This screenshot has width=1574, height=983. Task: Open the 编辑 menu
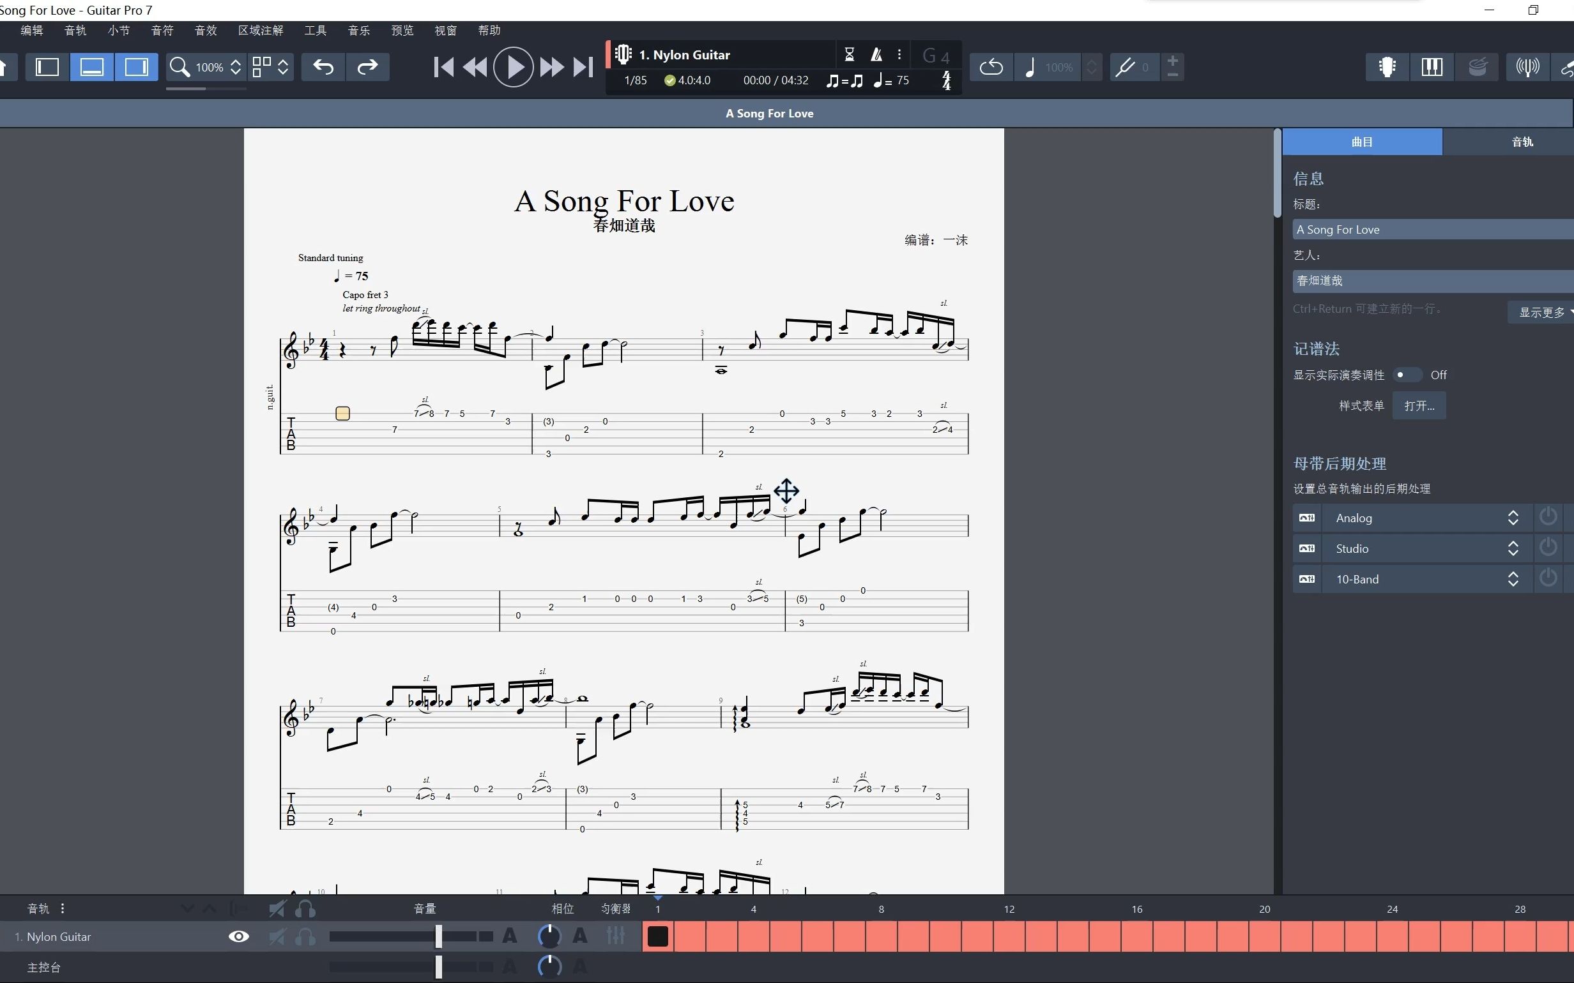click(x=31, y=31)
